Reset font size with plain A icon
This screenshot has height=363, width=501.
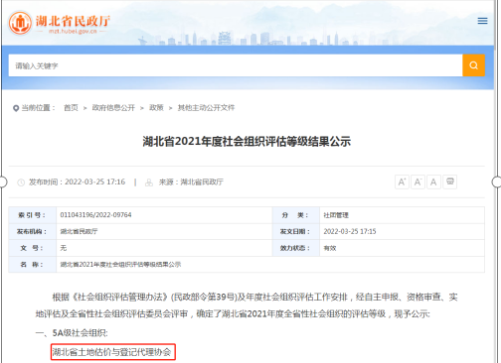tap(433, 181)
